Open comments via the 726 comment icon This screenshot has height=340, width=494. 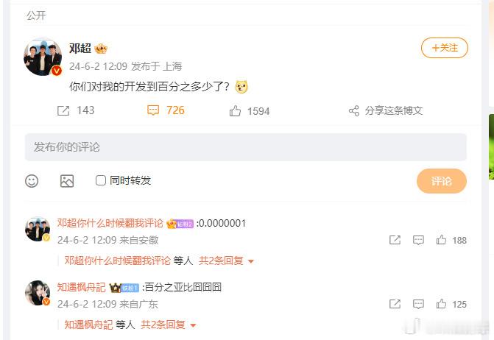point(153,110)
